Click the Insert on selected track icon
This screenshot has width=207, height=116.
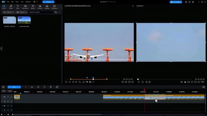click(87, 82)
